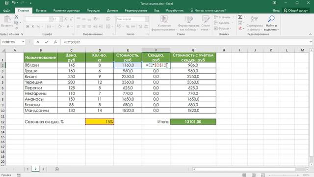Click cell 'Яблоки'
Image resolution: width=314 pixels, height=177 pixels.
point(40,65)
